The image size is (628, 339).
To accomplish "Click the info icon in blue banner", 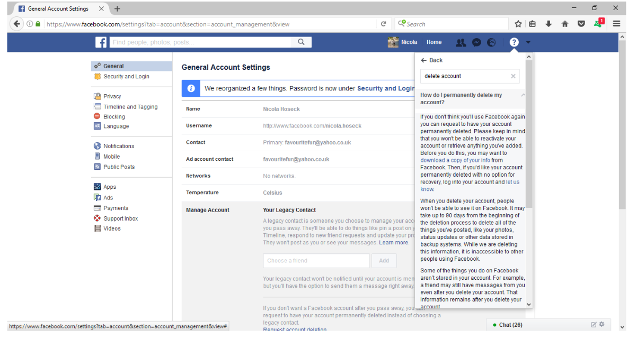I will point(191,88).
